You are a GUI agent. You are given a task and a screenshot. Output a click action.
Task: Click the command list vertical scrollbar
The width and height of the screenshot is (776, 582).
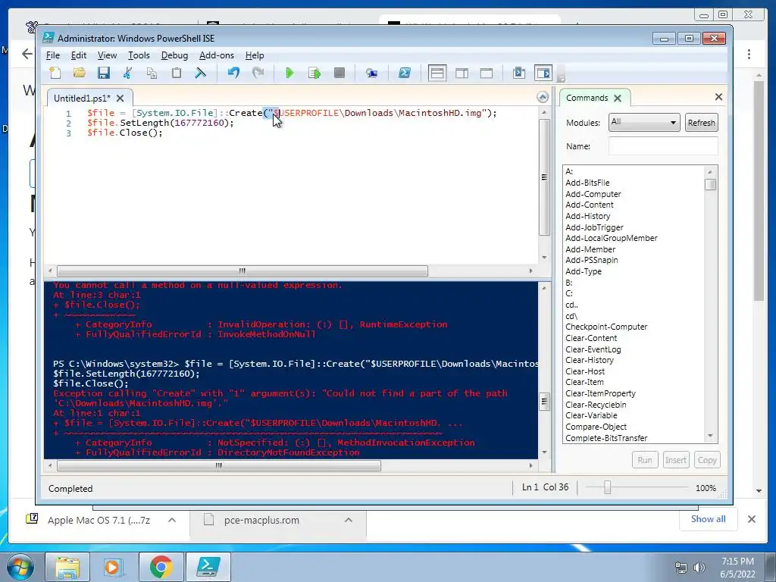pyautogui.click(x=710, y=304)
